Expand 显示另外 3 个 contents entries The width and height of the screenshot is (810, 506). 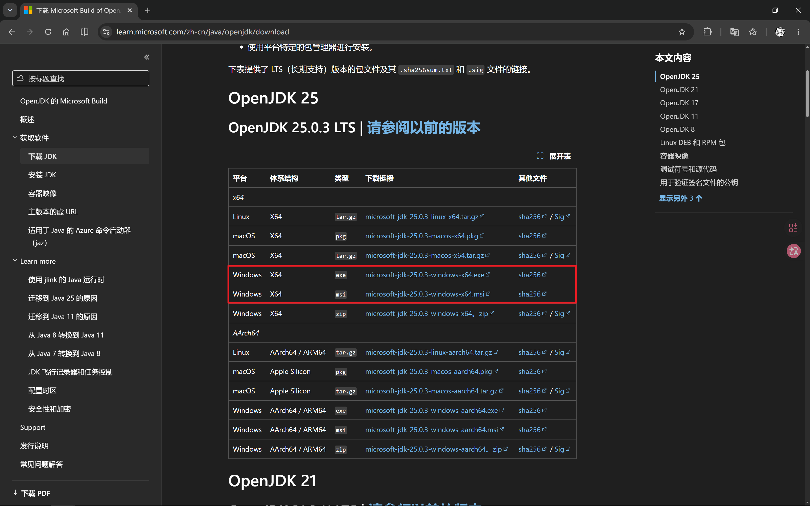tap(680, 198)
